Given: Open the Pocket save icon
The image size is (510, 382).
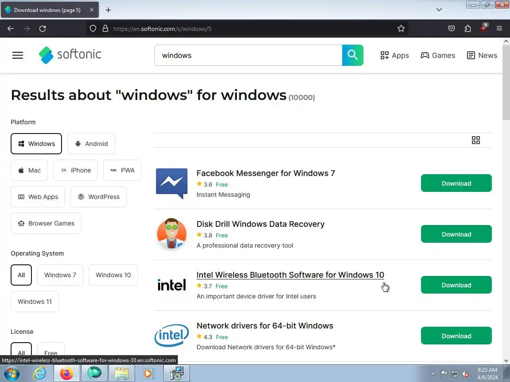Looking at the screenshot, I should click(452, 29).
